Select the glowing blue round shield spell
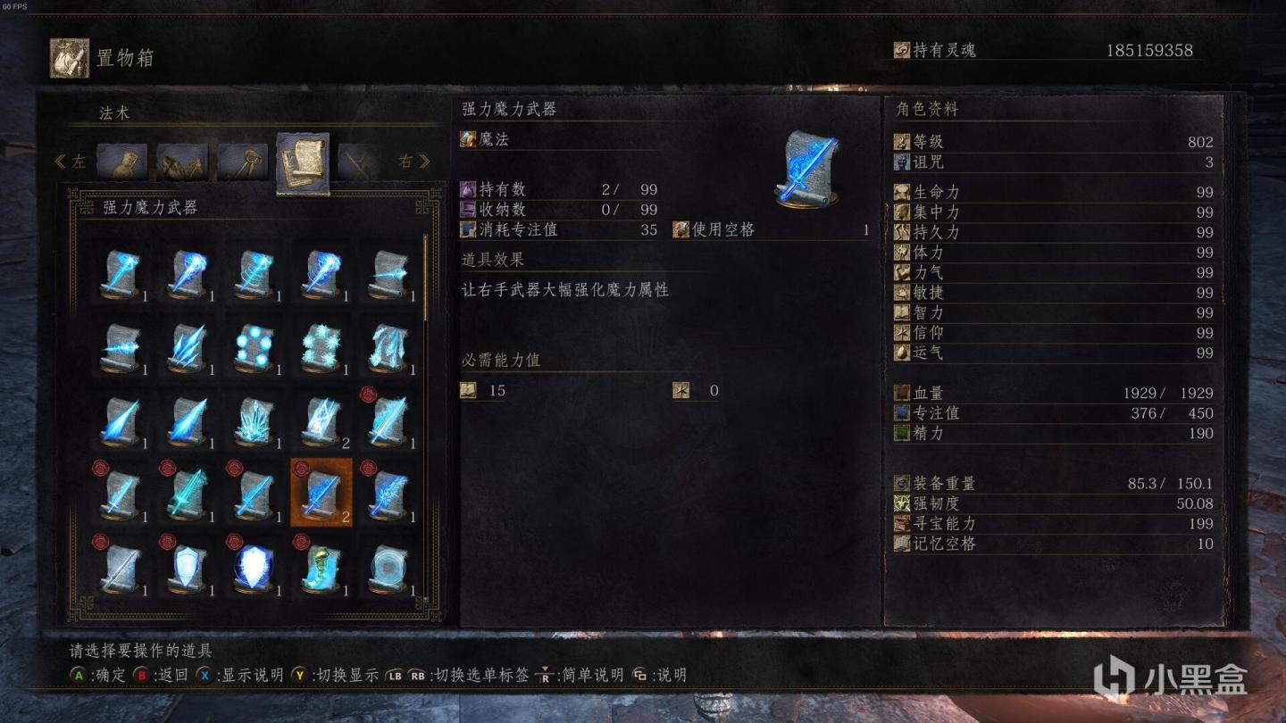 coord(255,566)
